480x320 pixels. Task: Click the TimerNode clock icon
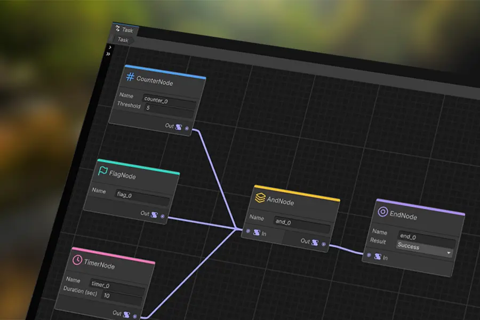point(77,260)
